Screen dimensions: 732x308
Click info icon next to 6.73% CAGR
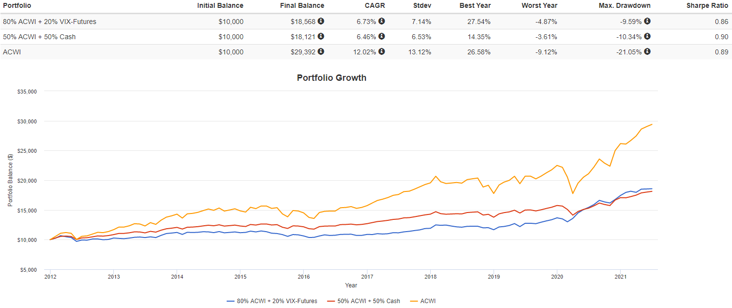[x=382, y=21]
